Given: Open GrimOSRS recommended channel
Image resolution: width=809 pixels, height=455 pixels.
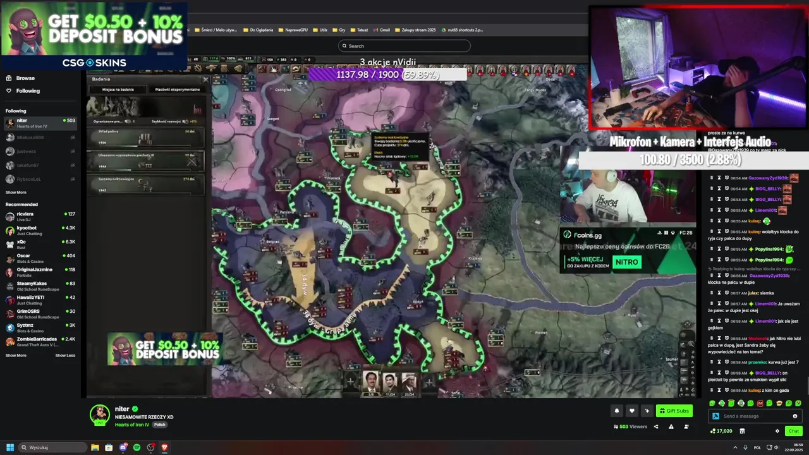Looking at the screenshot, I should tap(40, 313).
